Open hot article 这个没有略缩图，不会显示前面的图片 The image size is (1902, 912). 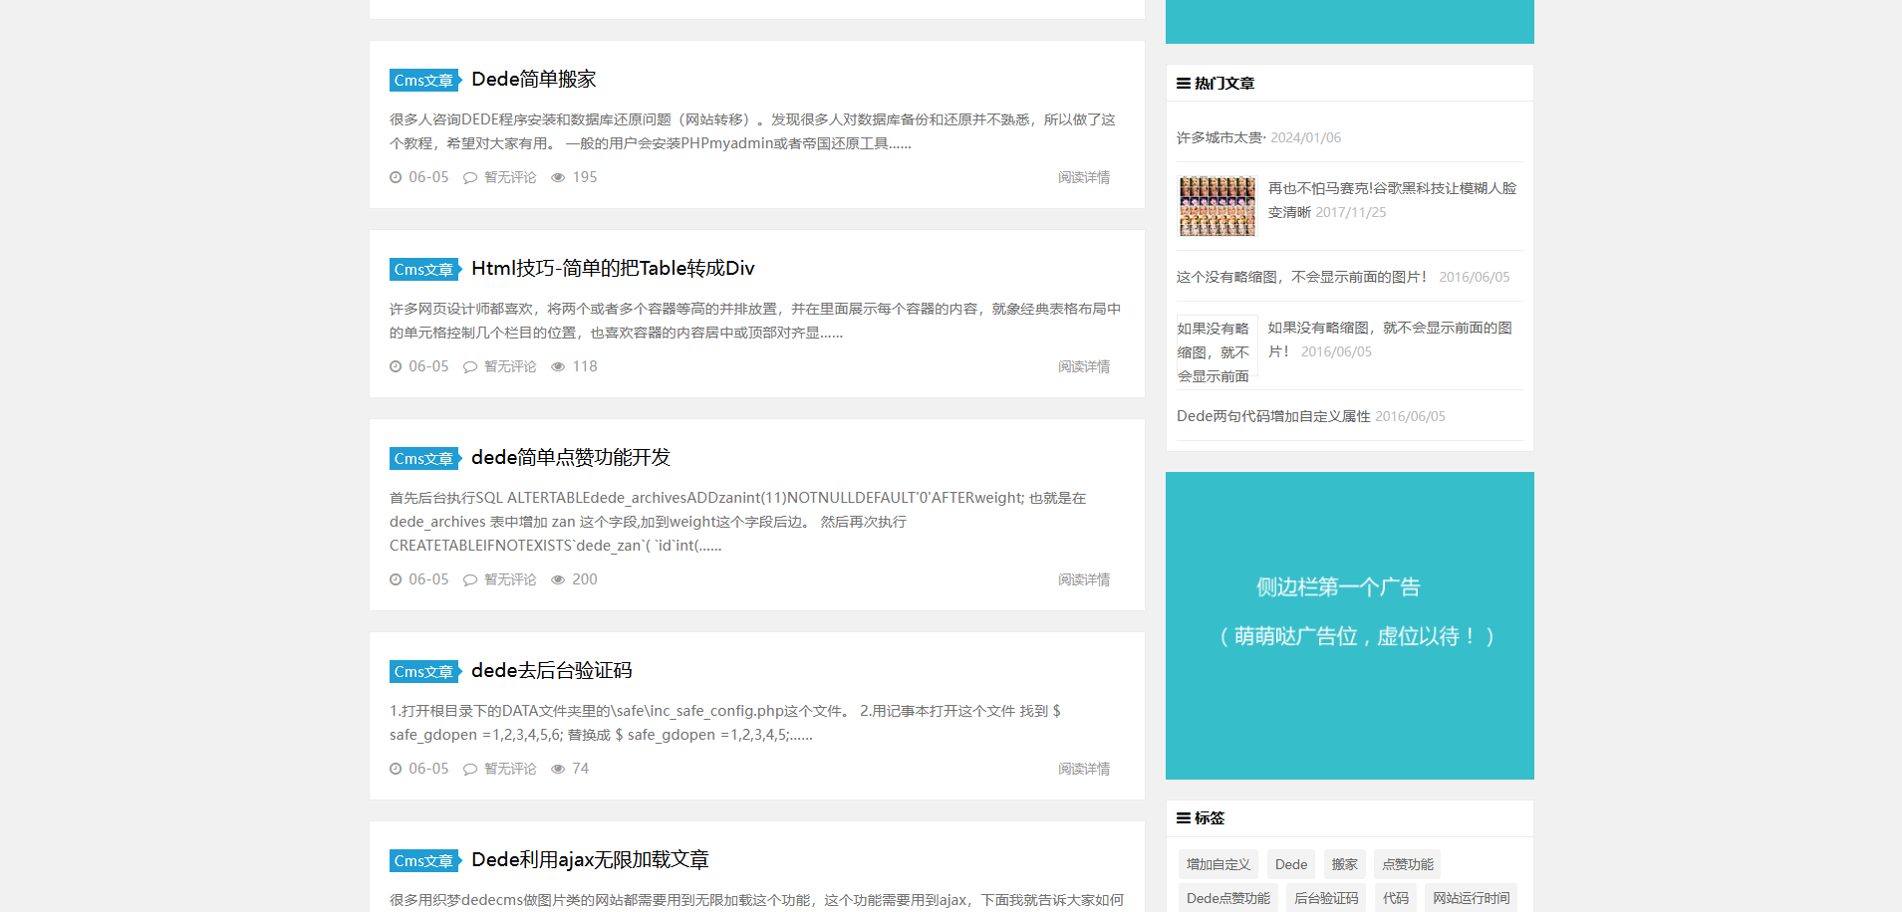1301,277
